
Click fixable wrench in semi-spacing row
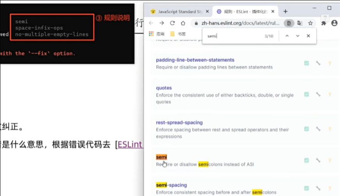pyautogui.click(x=318, y=188)
